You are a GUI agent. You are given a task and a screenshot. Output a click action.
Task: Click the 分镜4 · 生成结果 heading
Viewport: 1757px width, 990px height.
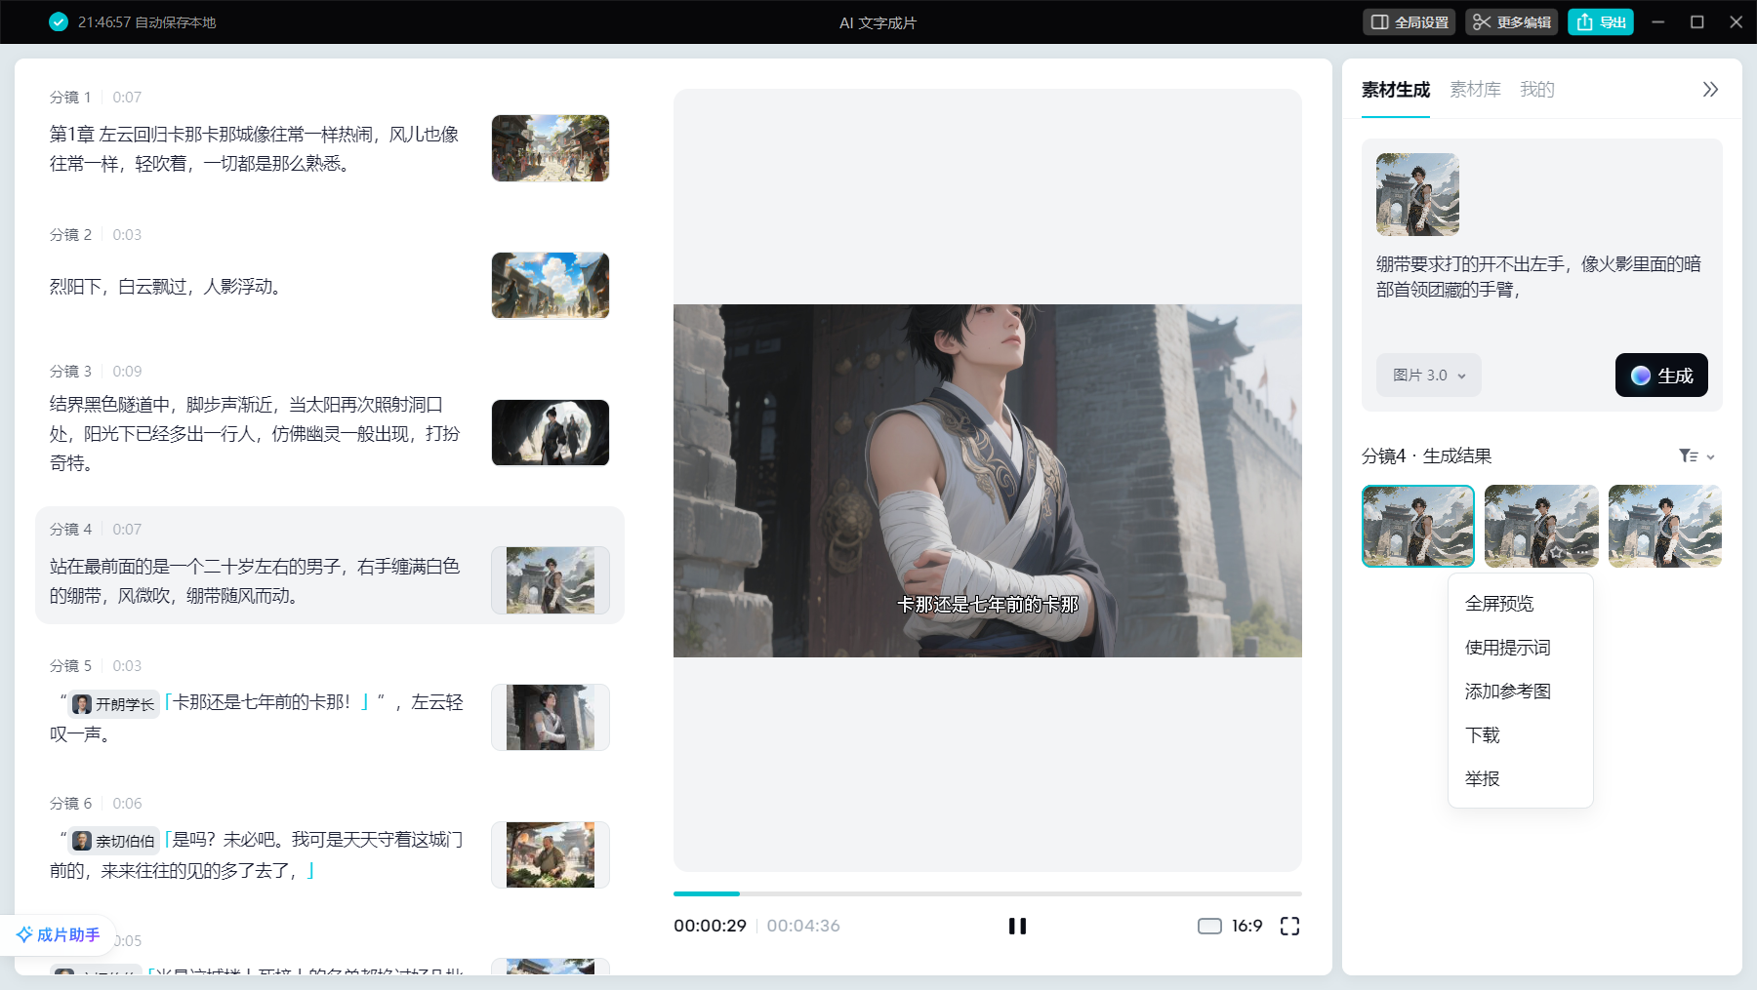point(1427,456)
